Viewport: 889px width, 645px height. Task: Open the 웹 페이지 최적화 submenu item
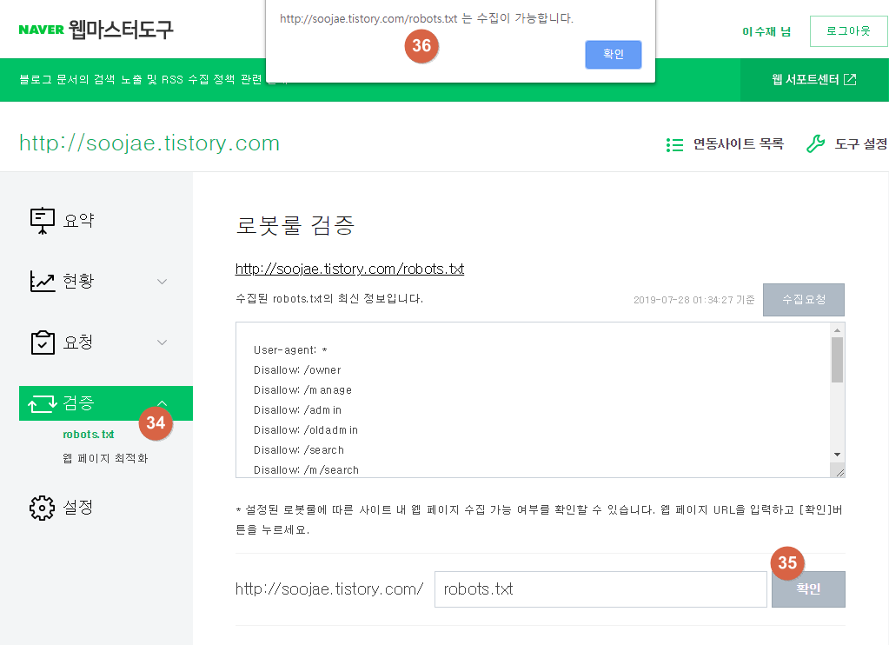point(105,458)
